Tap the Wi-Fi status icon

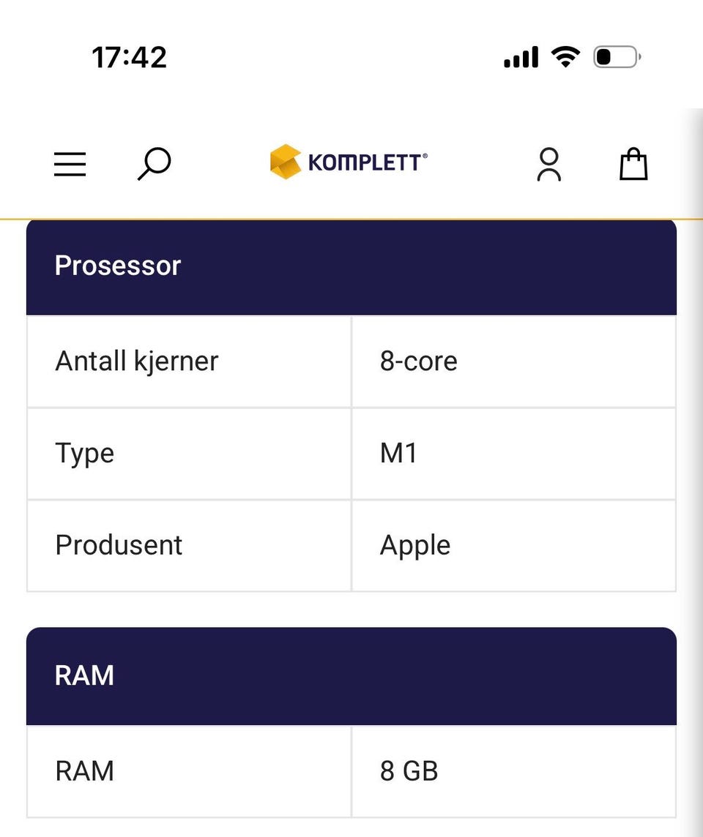point(565,56)
